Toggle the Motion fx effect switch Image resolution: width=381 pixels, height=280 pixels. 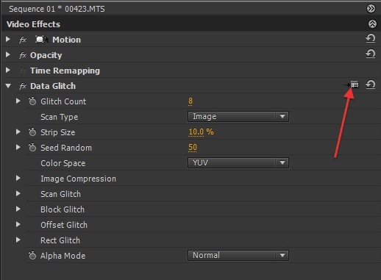[x=23, y=40]
